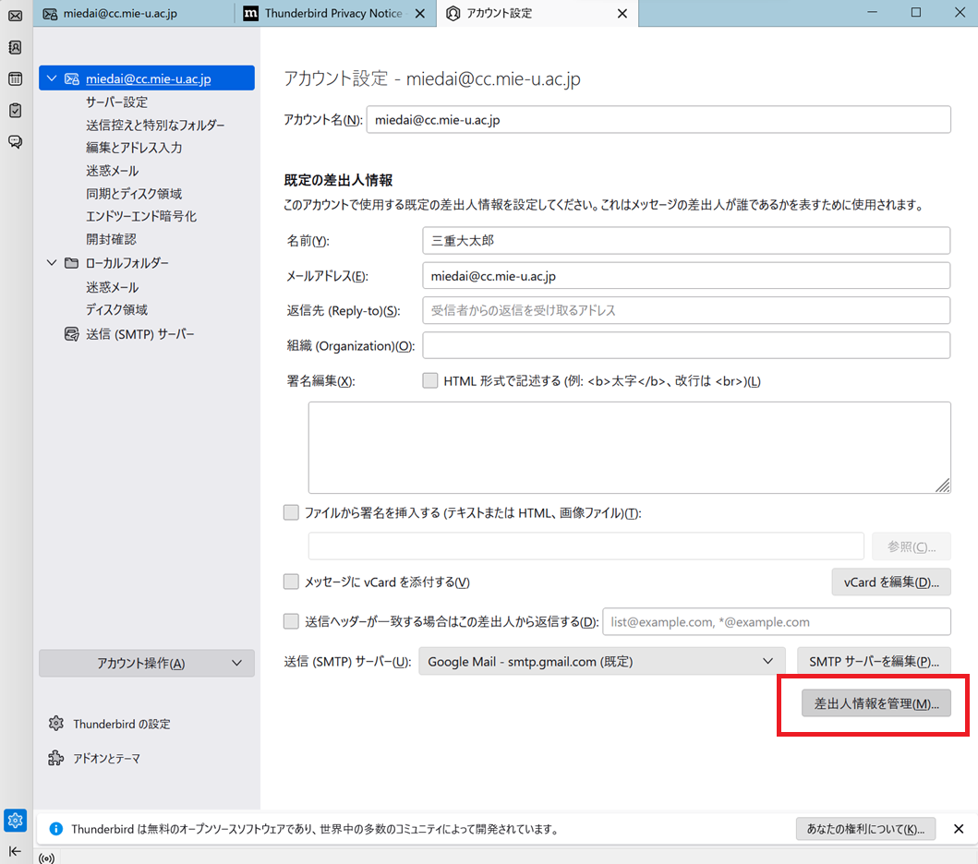
Task: Click the 組織 (Organization) field
Action: pyautogui.click(x=686, y=344)
